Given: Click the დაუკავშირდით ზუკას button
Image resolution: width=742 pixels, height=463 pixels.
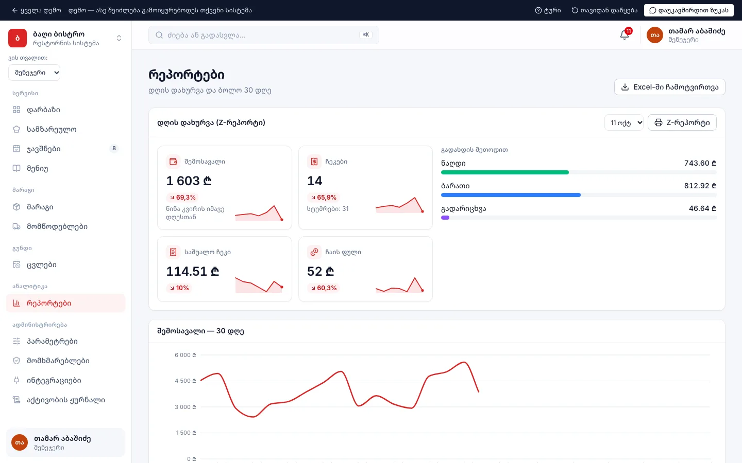Looking at the screenshot, I should 689,10.
